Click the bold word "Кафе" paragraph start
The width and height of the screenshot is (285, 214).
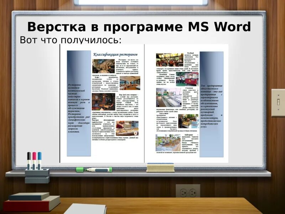97,77
